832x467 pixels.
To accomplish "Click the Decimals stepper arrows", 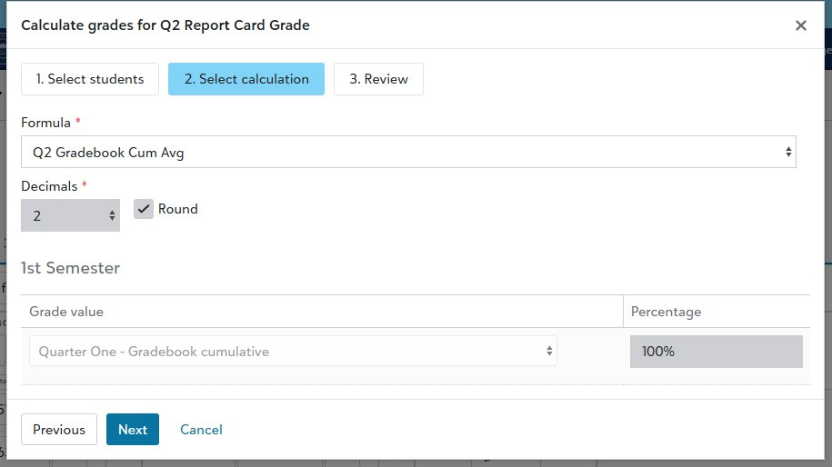I will coord(112,216).
